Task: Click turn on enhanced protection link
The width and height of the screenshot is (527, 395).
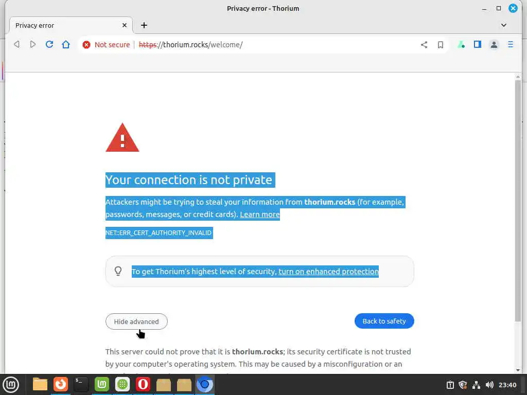Action: (x=328, y=272)
